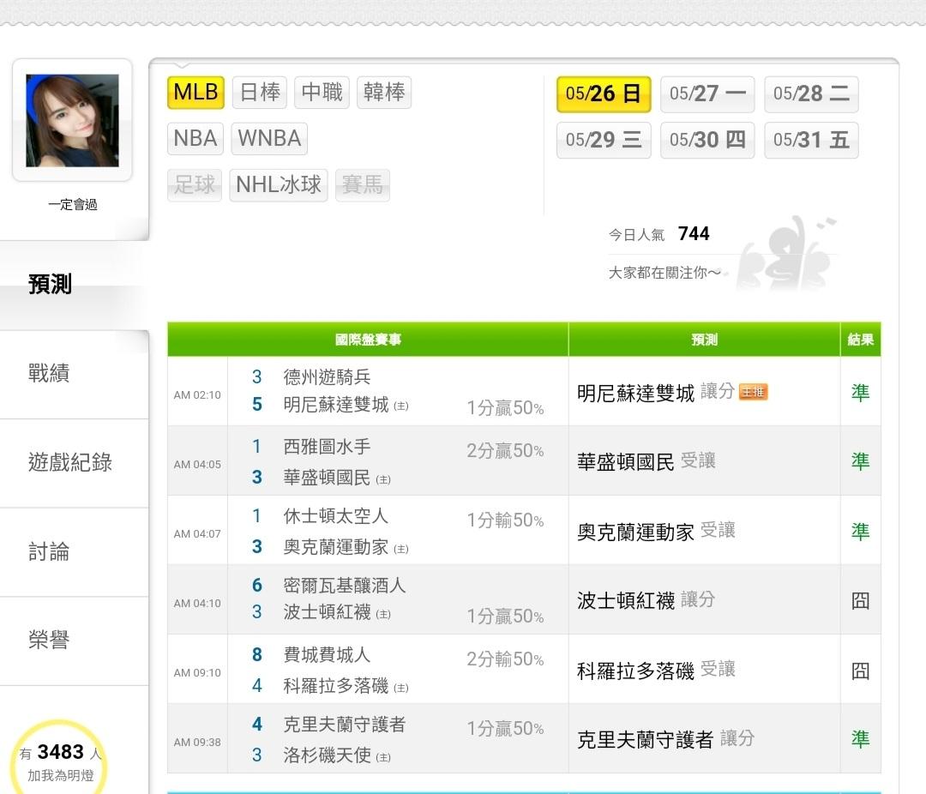
Task: Click the 囧 result for 波士頓紅襪 game
Action: click(861, 601)
